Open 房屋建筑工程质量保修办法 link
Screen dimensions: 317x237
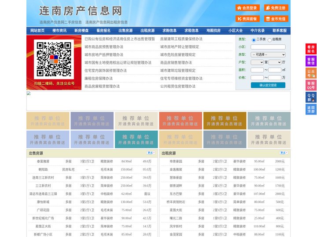[x=181, y=39]
